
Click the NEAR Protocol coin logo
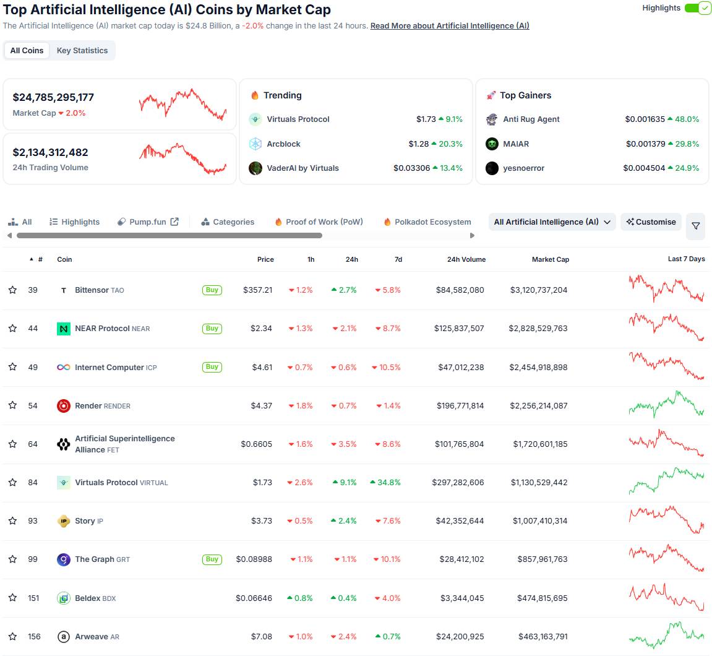tap(64, 329)
